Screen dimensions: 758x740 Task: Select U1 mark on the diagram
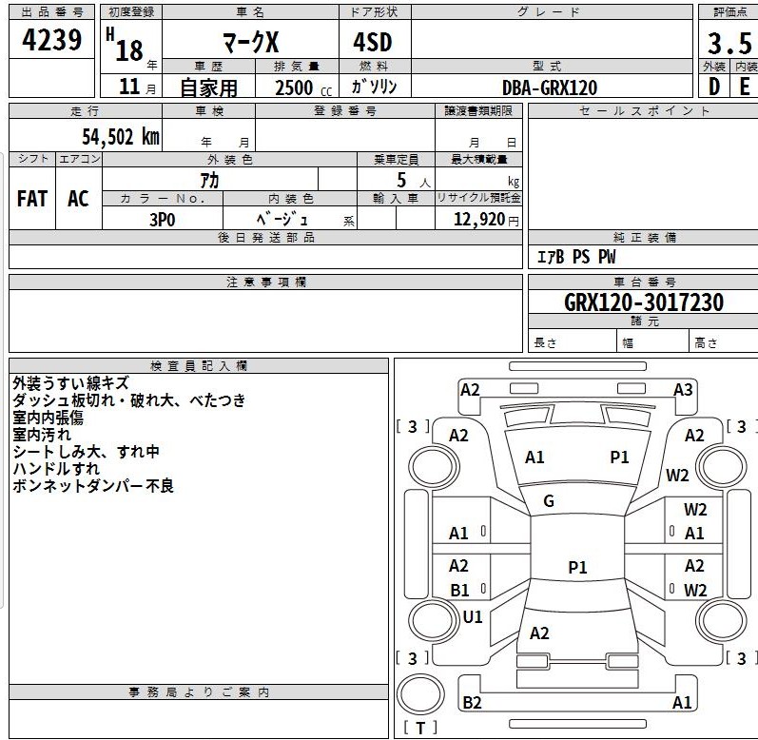pyautogui.click(x=473, y=616)
